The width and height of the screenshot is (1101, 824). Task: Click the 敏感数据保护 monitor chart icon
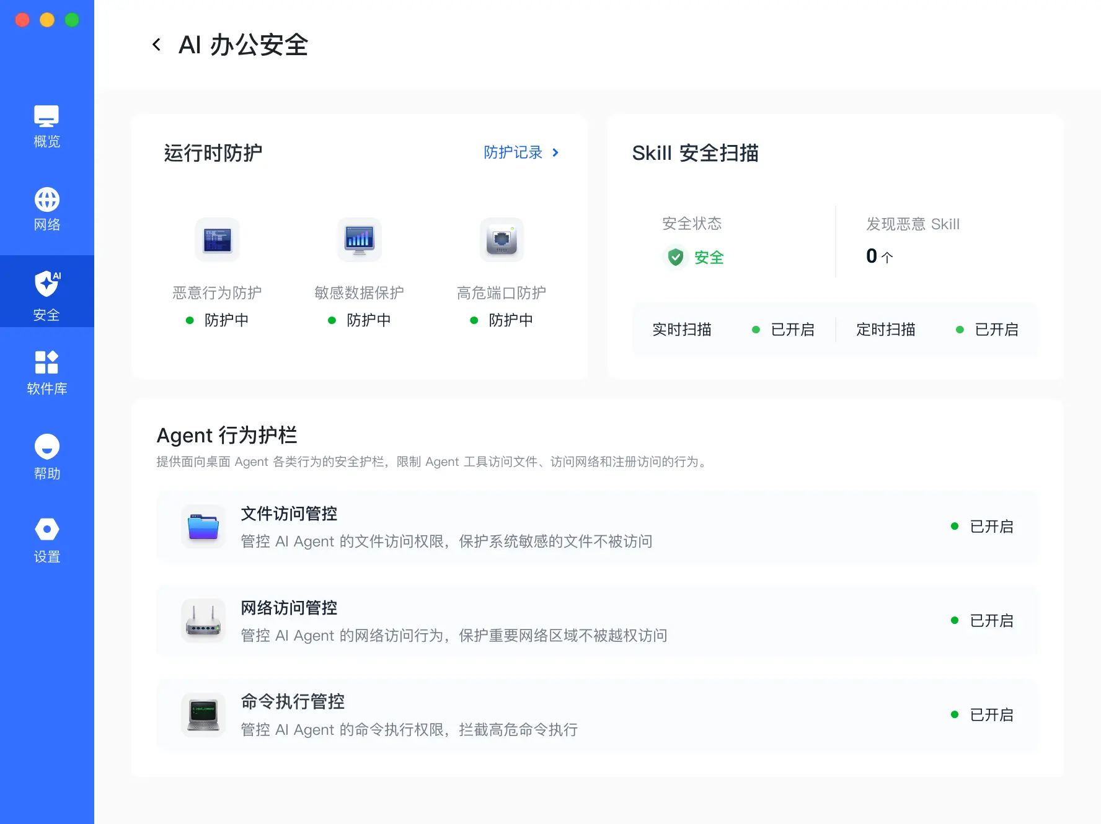pyautogui.click(x=360, y=240)
